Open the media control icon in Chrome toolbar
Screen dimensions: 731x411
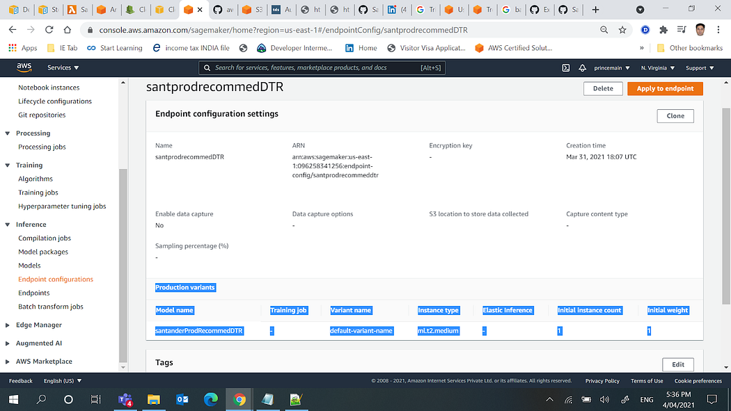coord(682,30)
